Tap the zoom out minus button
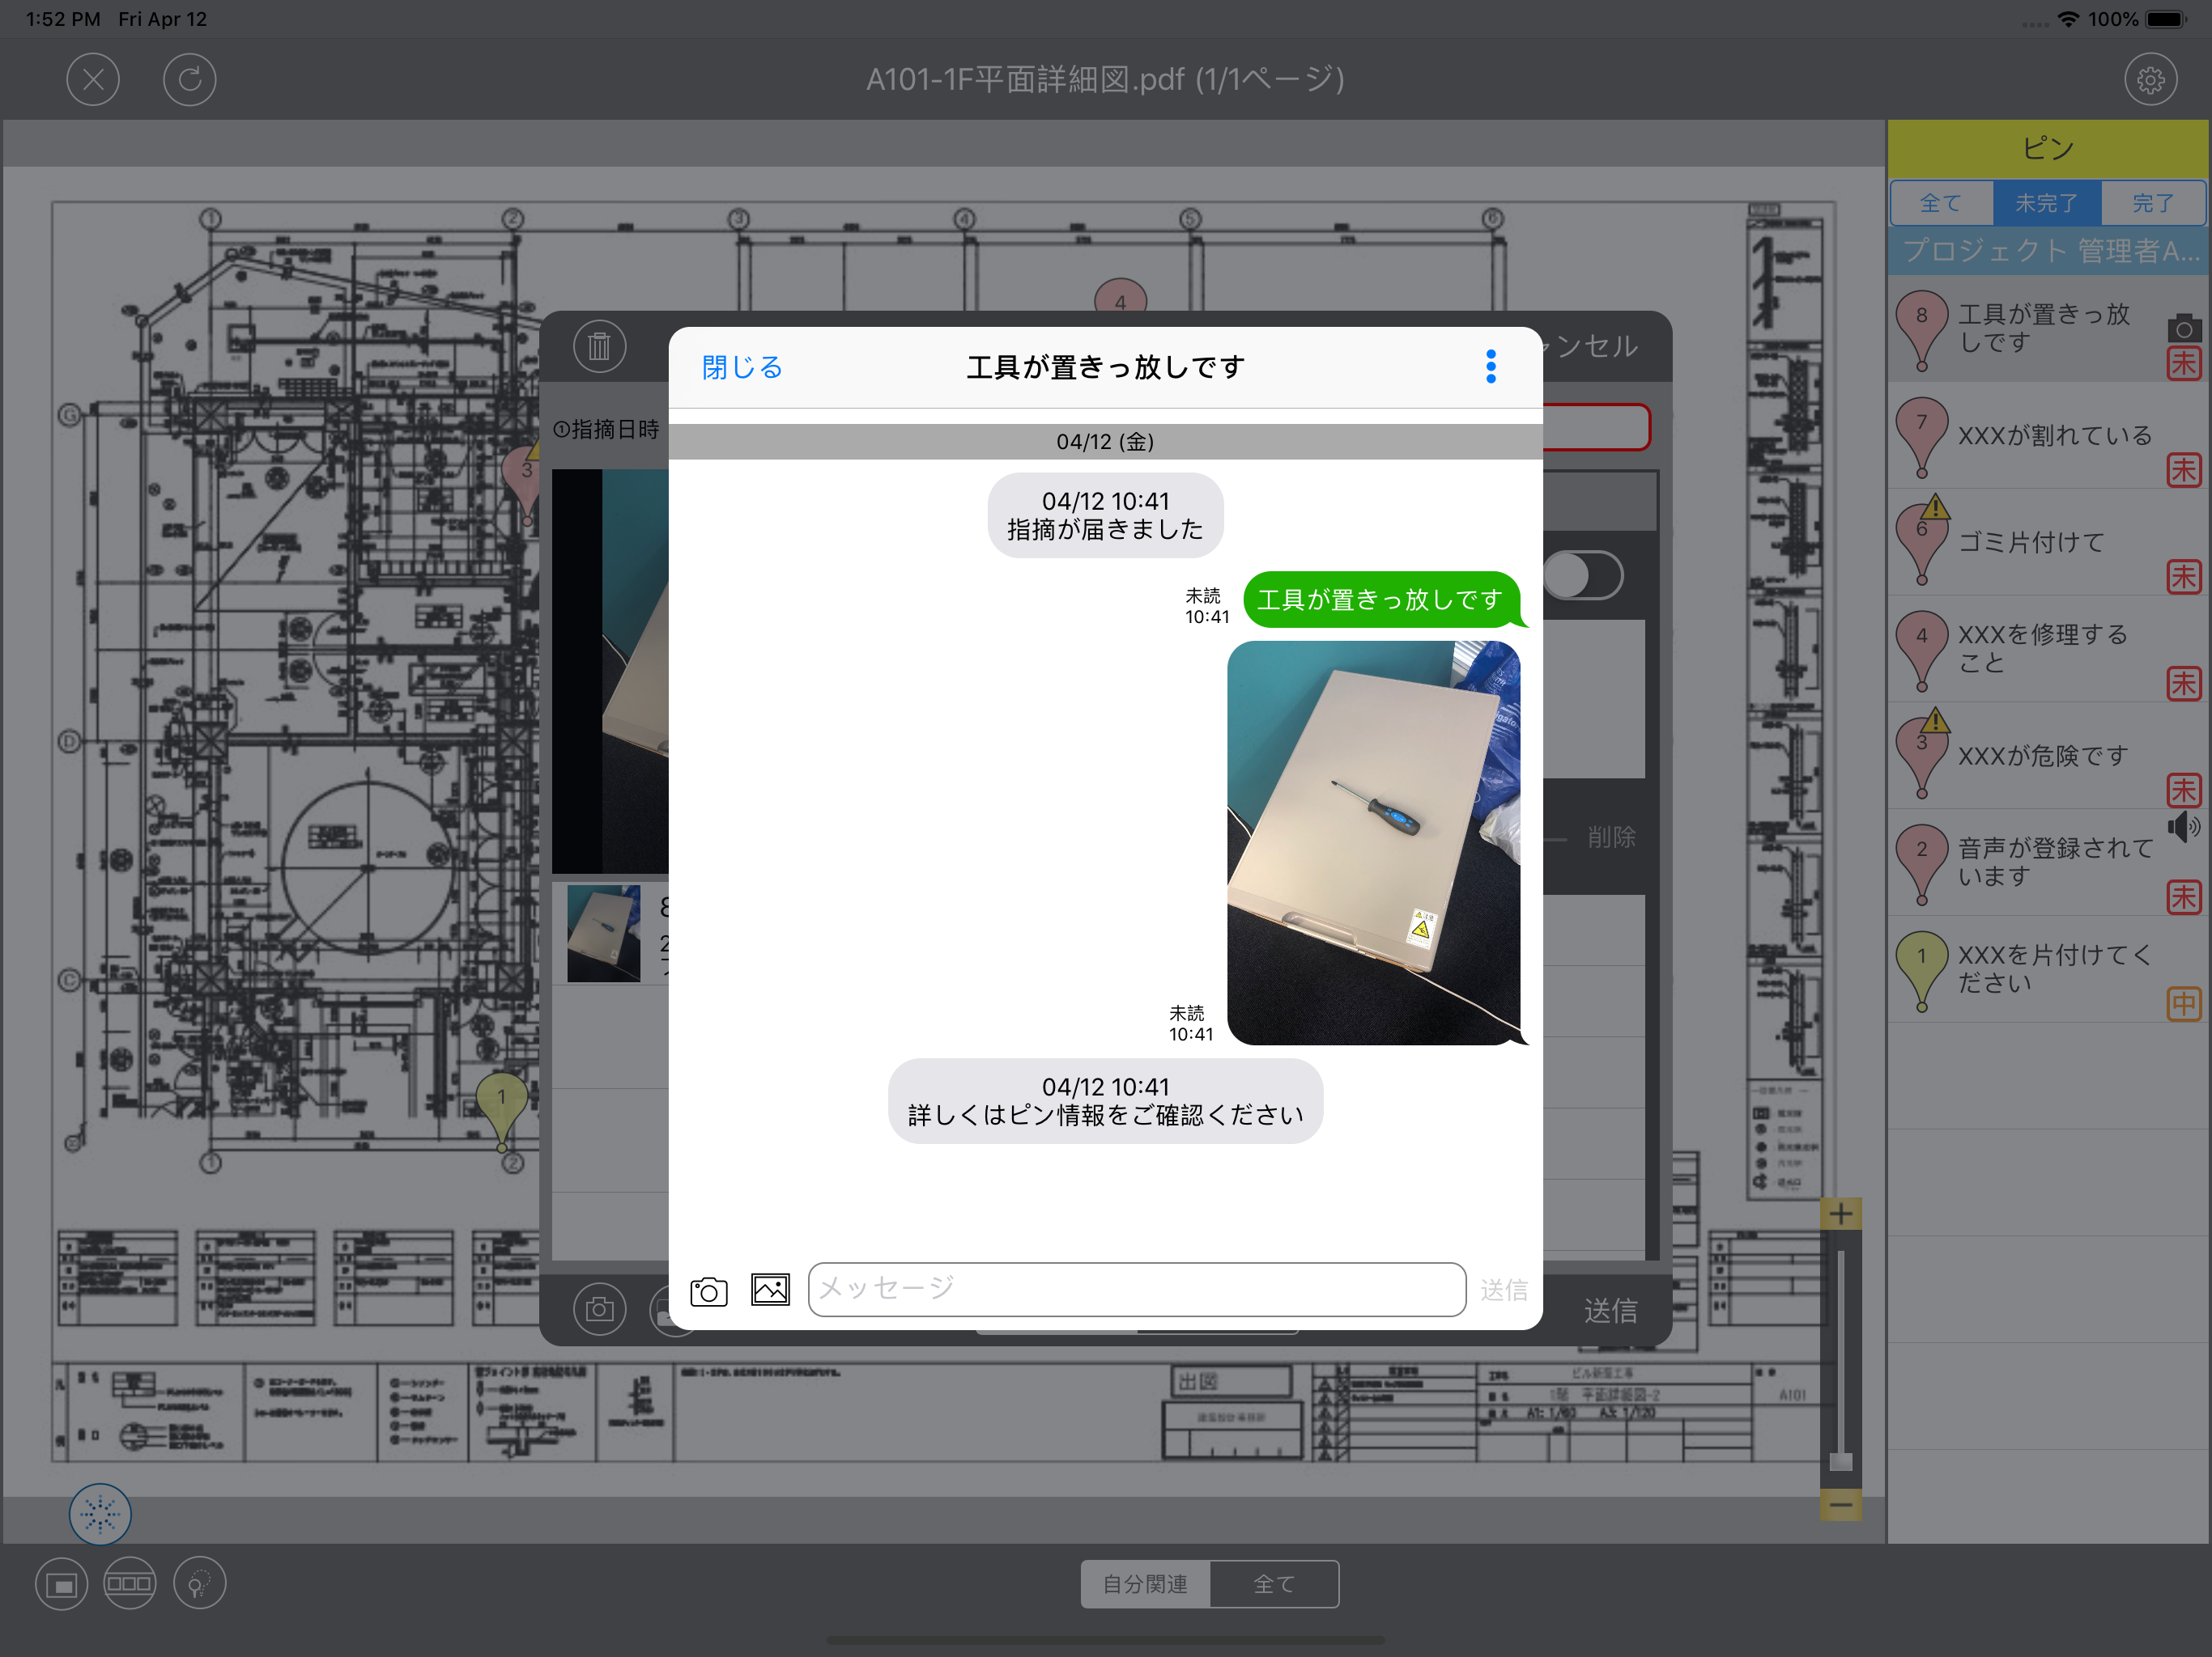This screenshot has width=2212, height=1657. pyautogui.click(x=1840, y=1504)
